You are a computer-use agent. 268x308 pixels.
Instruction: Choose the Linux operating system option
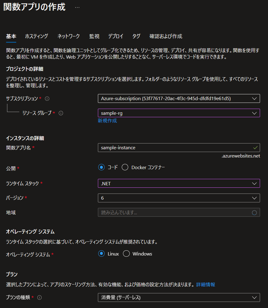[x=101, y=254]
